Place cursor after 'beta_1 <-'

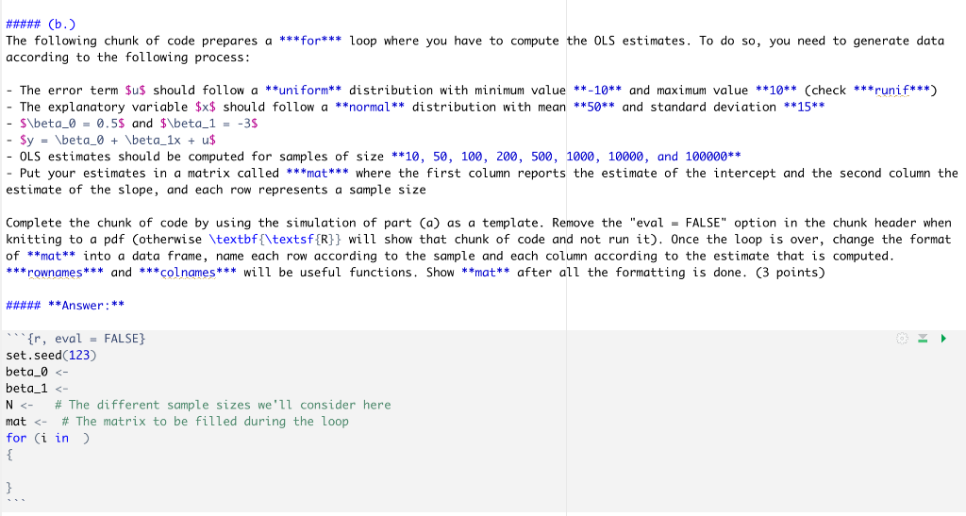pyautogui.click(x=70, y=389)
